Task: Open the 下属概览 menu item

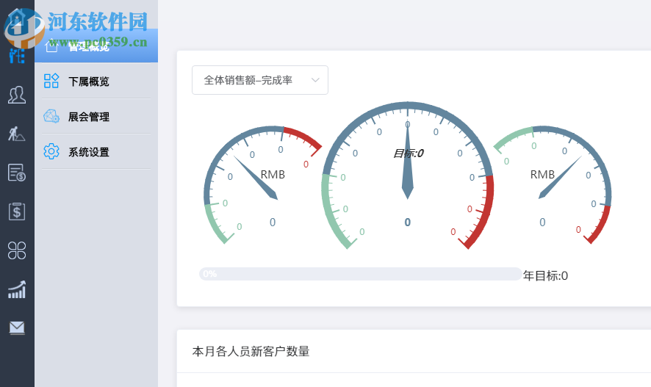Action: click(x=96, y=81)
